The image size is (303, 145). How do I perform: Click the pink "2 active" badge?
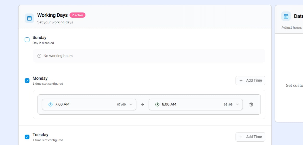tap(77, 15)
